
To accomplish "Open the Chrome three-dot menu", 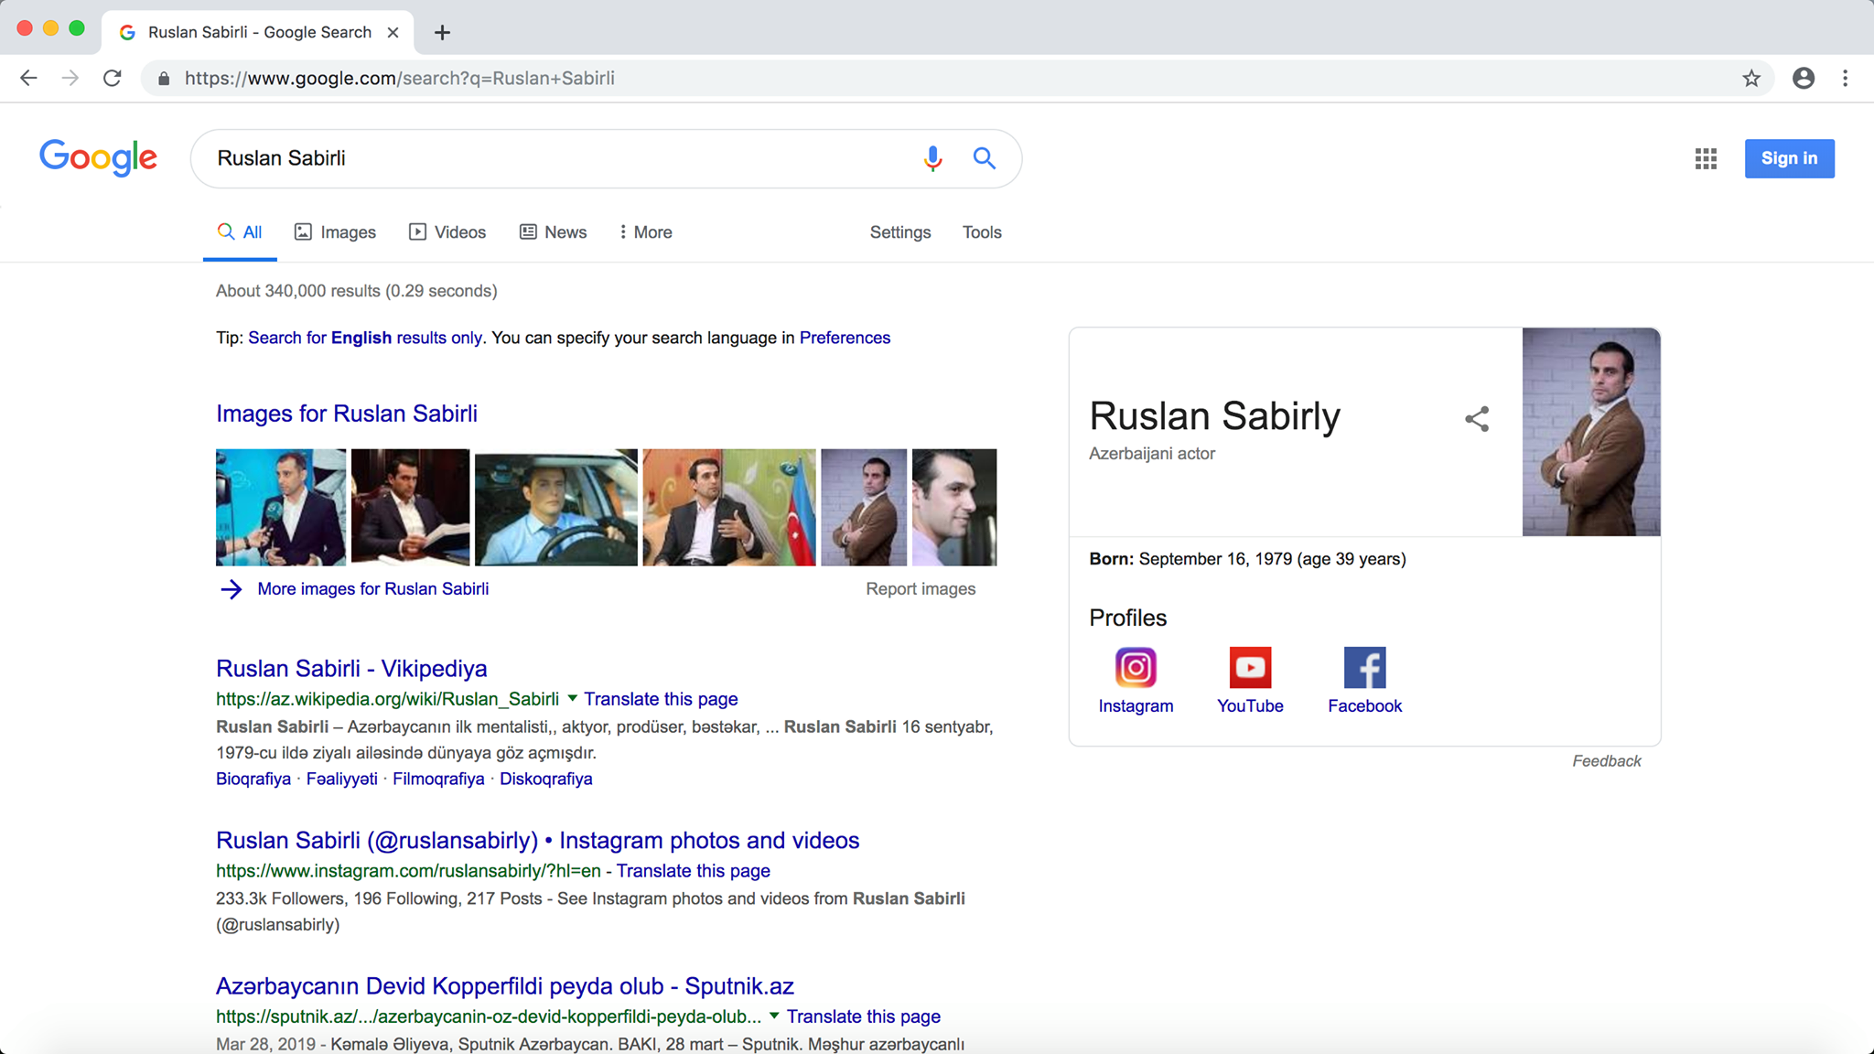I will [x=1846, y=78].
